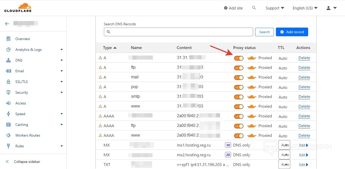Disable proxy for mail A record
Screen dimensions: 345x169
click(x=239, y=78)
